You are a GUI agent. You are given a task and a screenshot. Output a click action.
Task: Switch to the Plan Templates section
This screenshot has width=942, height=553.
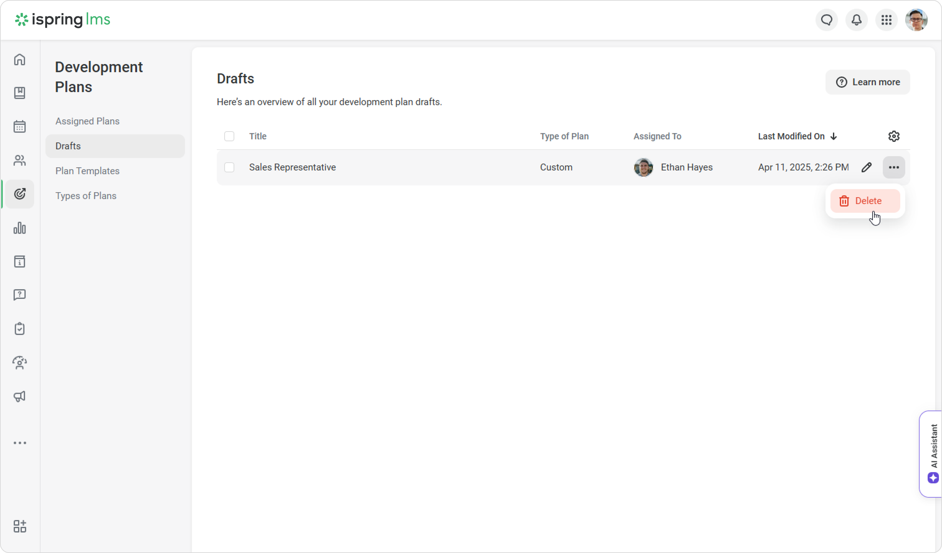point(88,171)
